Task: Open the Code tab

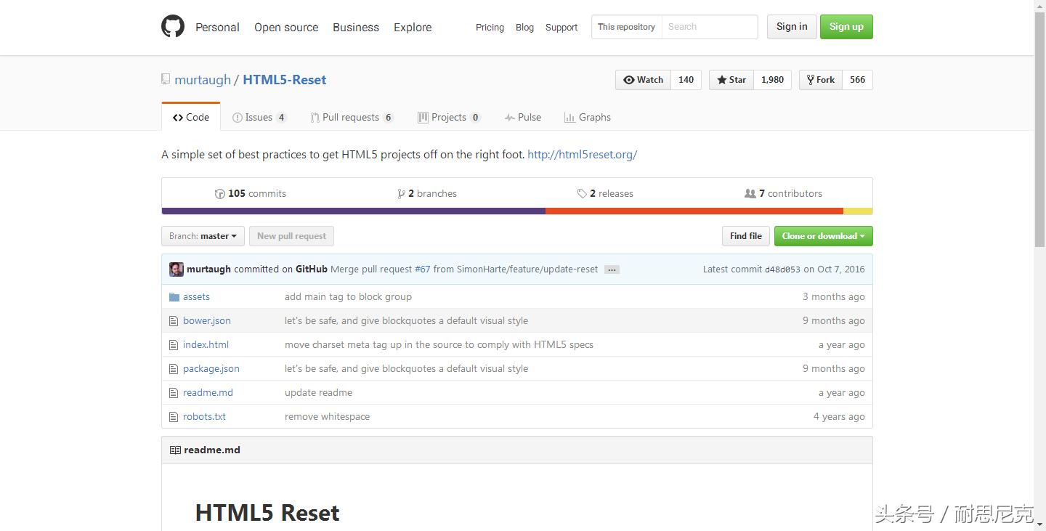Action: pos(191,117)
